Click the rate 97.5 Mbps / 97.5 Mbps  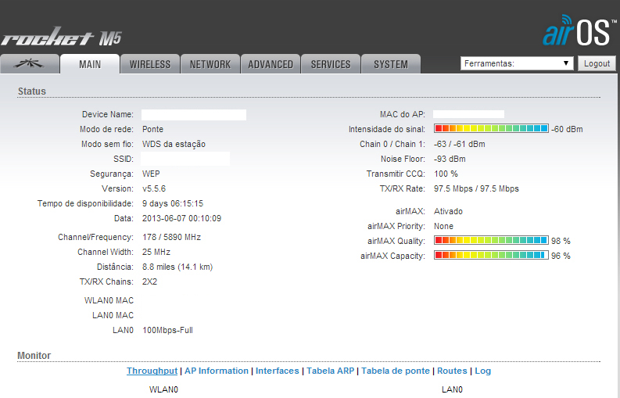tap(476, 188)
